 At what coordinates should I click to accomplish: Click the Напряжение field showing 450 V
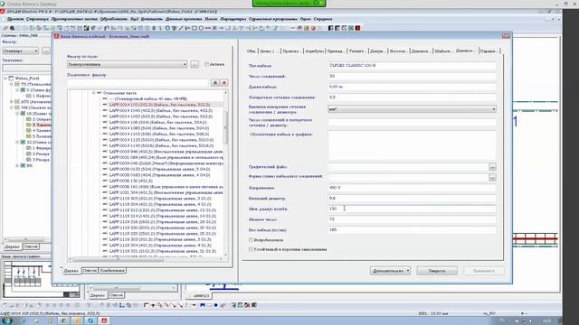412,188
